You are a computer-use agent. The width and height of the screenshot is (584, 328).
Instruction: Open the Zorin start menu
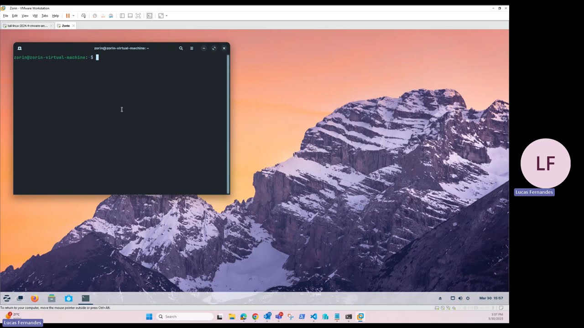click(6, 298)
